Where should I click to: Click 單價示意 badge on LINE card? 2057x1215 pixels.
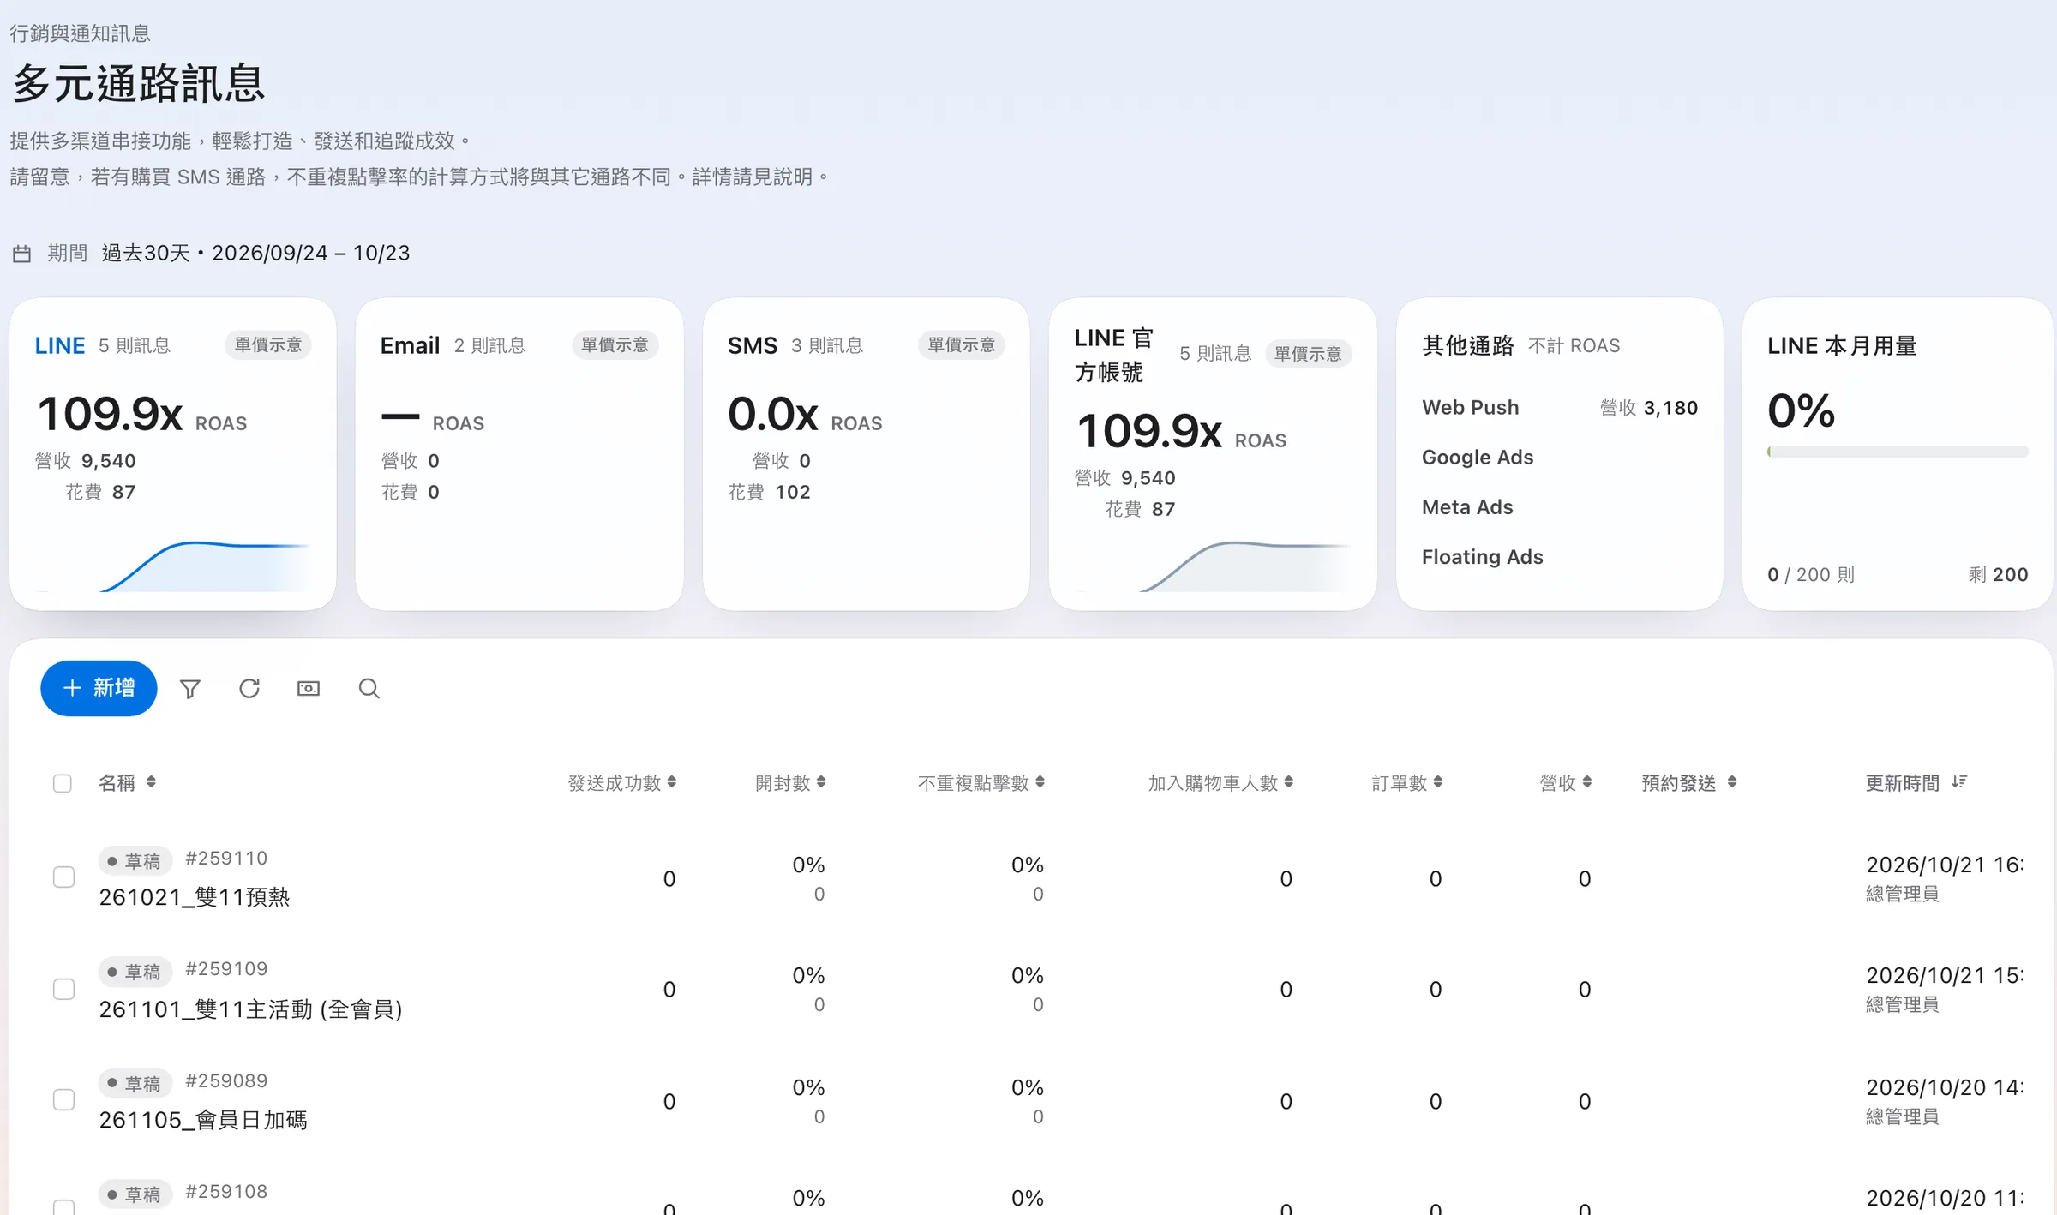268,345
